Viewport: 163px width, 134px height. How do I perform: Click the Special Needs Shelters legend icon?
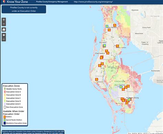(x=4, y=120)
